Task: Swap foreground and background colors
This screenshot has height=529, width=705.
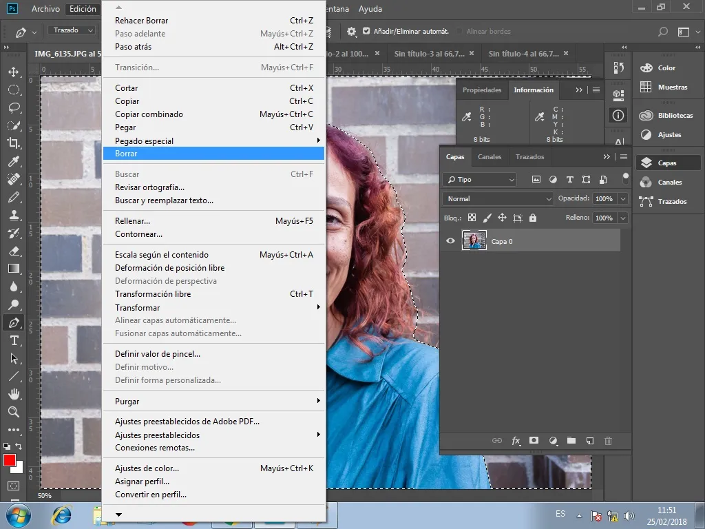Action: click(x=19, y=446)
